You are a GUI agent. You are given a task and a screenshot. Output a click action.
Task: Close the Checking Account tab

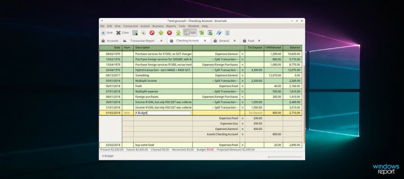click(x=205, y=41)
